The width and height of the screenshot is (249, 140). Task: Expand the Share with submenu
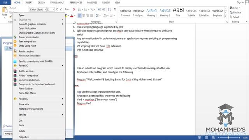(39, 104)
